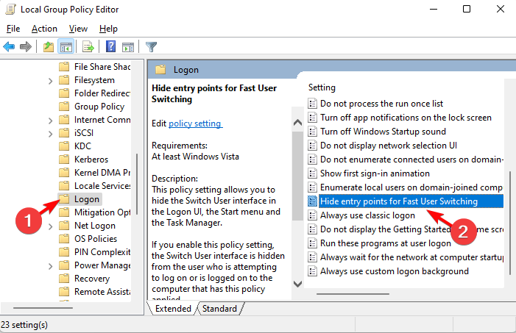The width and height of the screenshot is (516, 333).
Task: Click description pane scroll down arrow
Action: point(297,284)
